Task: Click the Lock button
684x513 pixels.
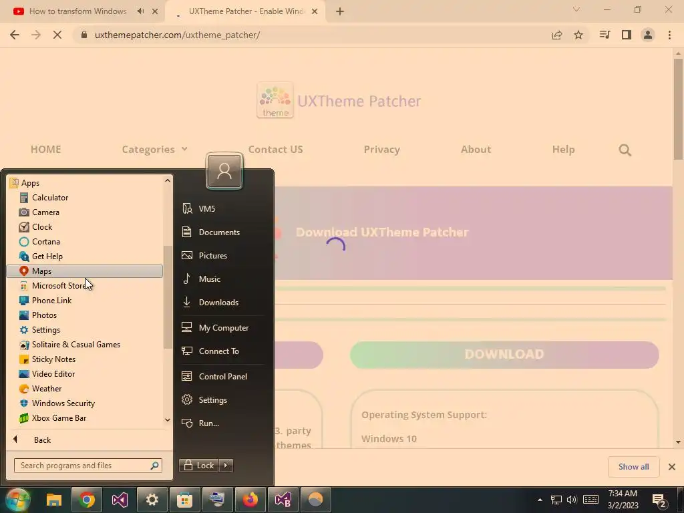Action: click(x=199, y=466)
